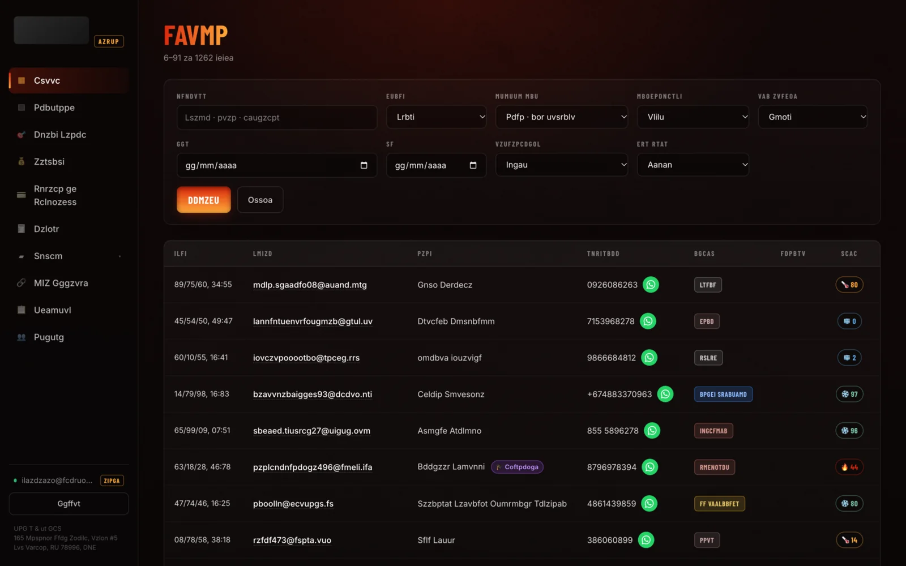
Task: Click the BPGEI SRABUAMD status tag
Action: pyautogui.click(x=723, y=394)
